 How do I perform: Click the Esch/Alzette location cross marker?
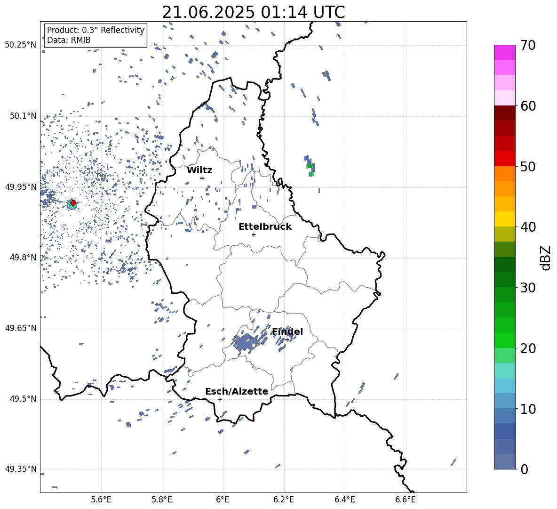point(220,399)
